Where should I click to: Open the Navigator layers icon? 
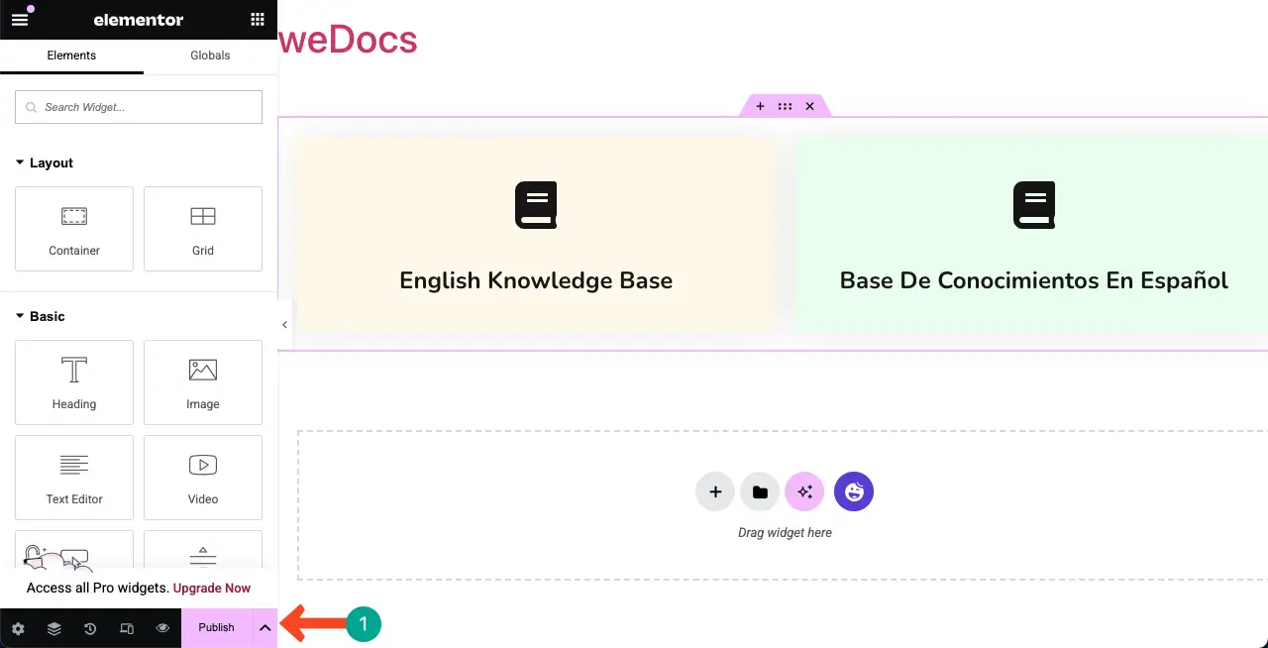54,628
